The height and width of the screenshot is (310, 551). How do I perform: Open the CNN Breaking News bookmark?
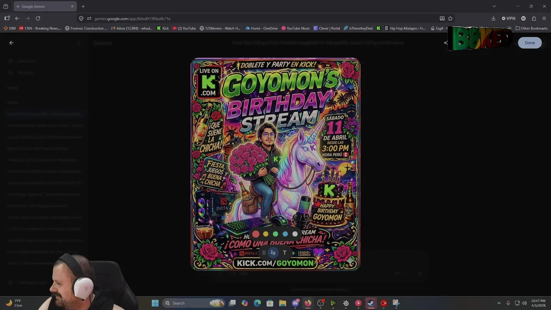tap(40, 28)
